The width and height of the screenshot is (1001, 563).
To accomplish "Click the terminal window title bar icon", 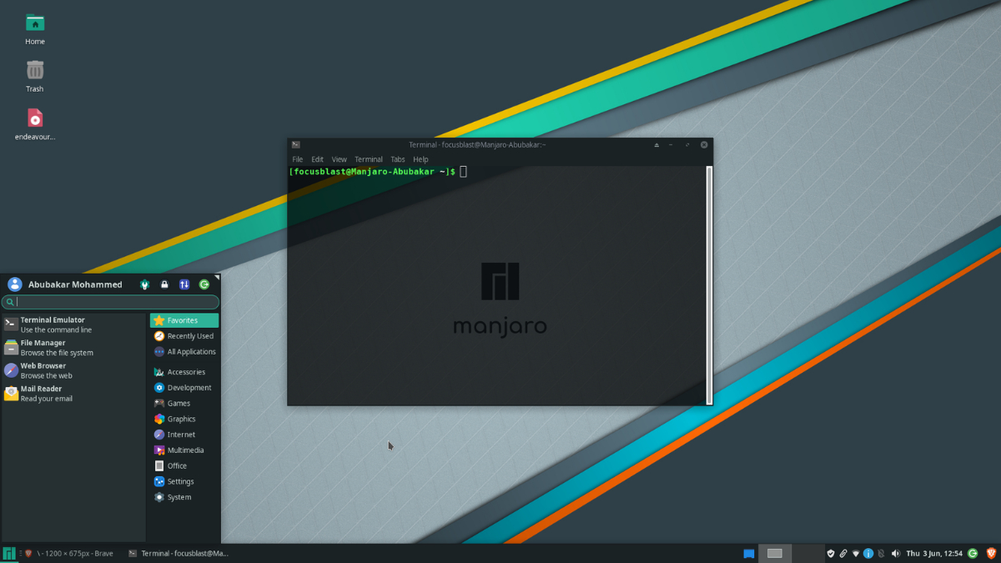I will (x=296, y=144).
